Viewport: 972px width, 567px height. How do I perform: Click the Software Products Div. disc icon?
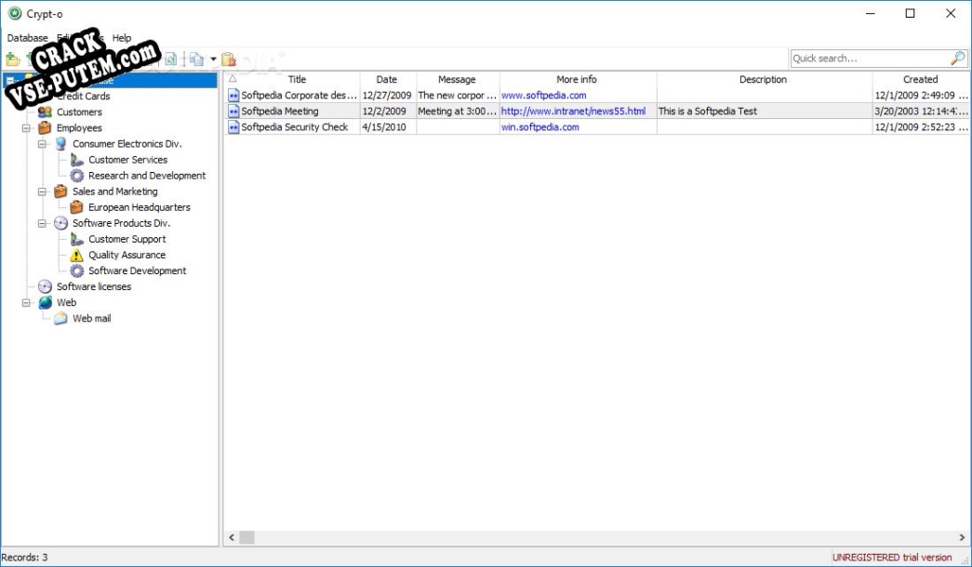tap(60, 223)
